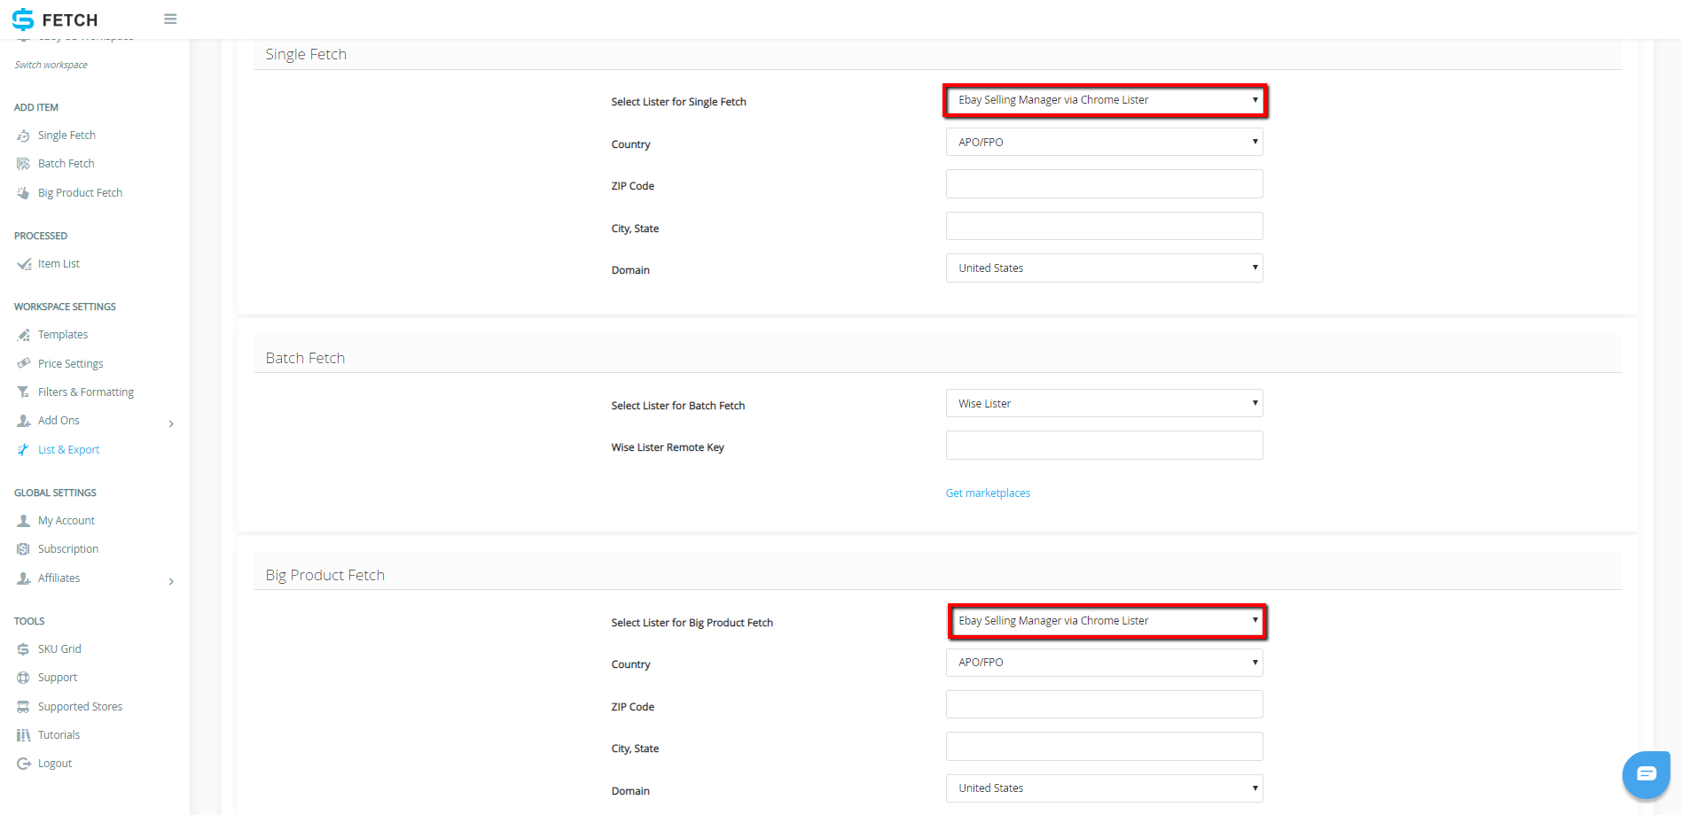1681x815 pixels.
Task: Click the SKU Grid icon
Action: pos(24,649)
